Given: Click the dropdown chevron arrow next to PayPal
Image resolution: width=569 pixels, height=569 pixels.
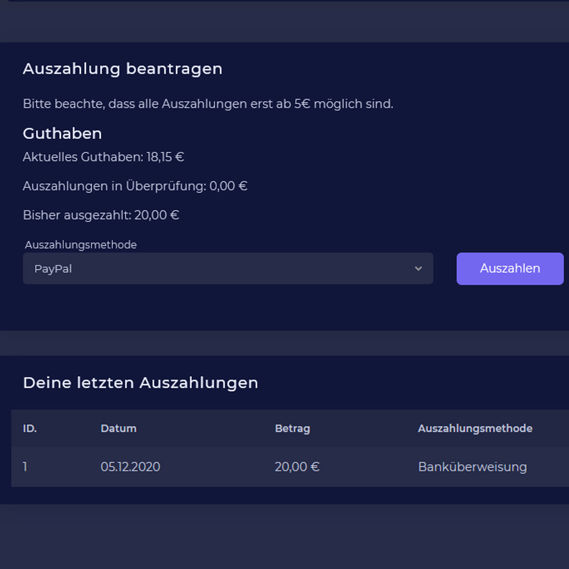Looking at the screenshot, I should click(418, 269).
